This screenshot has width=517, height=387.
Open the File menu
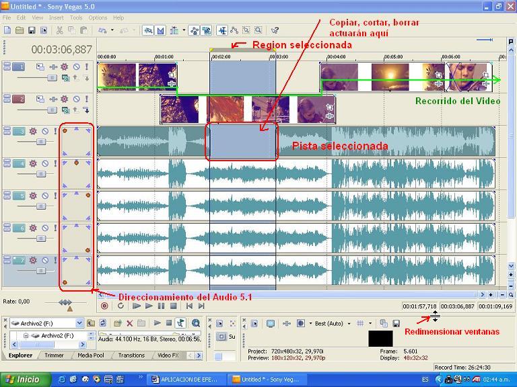pos(7,17)
